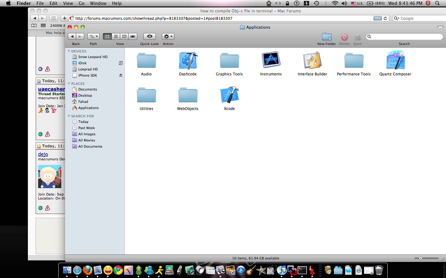
Task: Open Safari compass icon in the Dock
Action: pos(77,270)
